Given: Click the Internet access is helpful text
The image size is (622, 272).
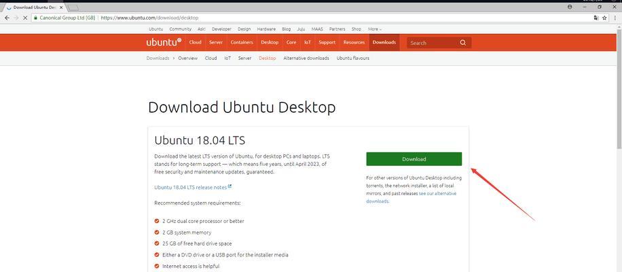Looking at the screenshot, I should pos(191,266).
